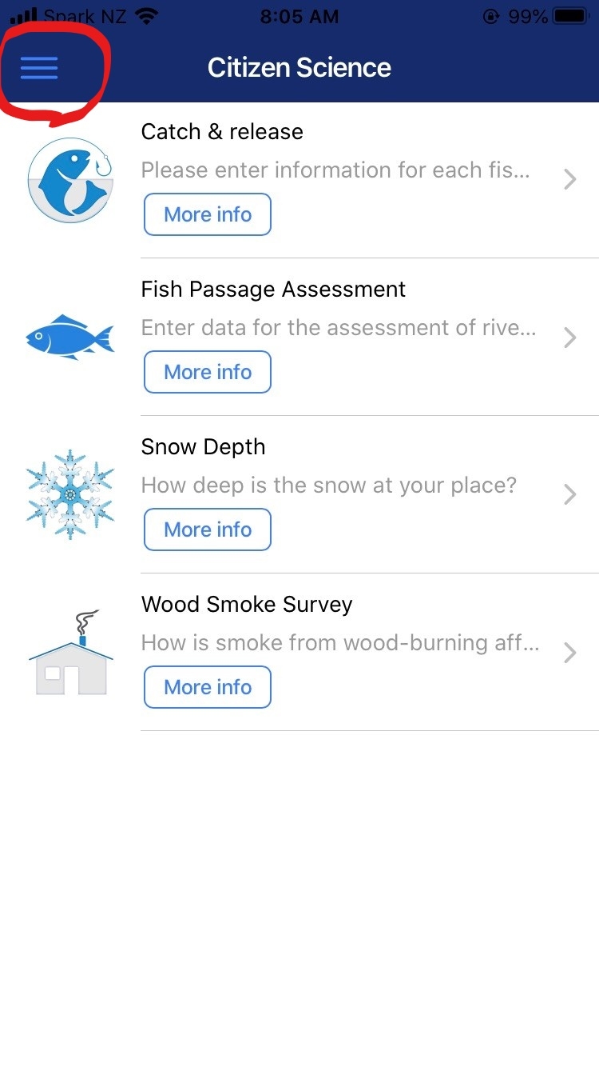The image size is (599, 1067).
Task: Expand Fish Passage Assessment chevron arrow
Action: click(569, 338)
